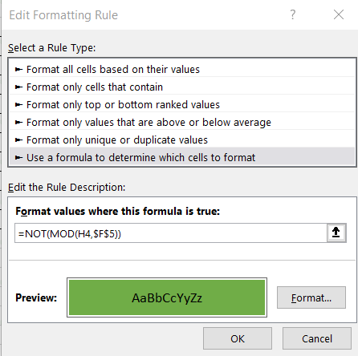Click arrow bullet beside 'Use a formula' rule

click(18, 158)
